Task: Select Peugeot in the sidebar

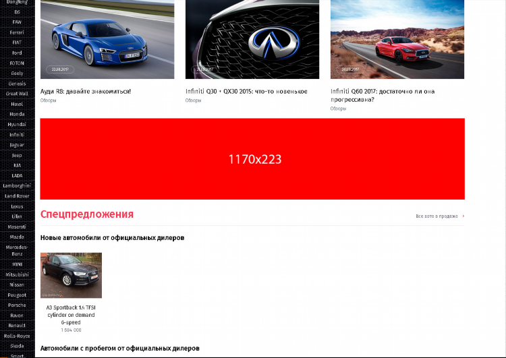Action: point(17,295)
